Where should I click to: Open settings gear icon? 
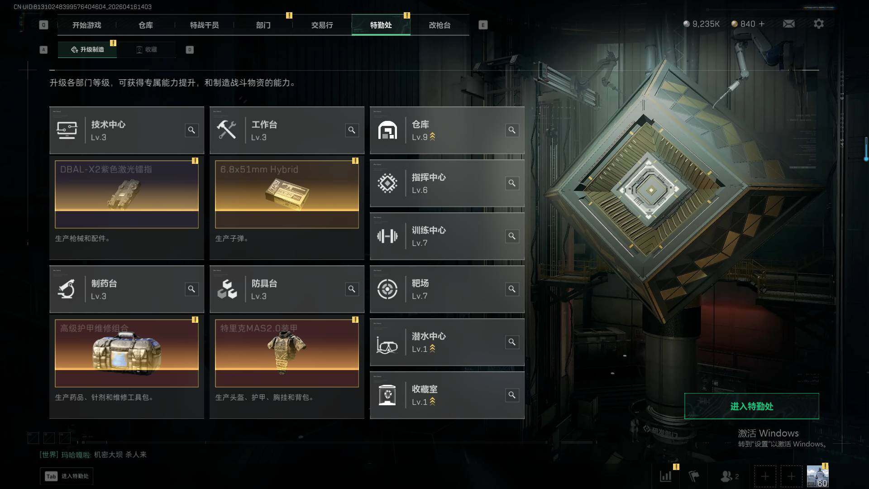818,24
